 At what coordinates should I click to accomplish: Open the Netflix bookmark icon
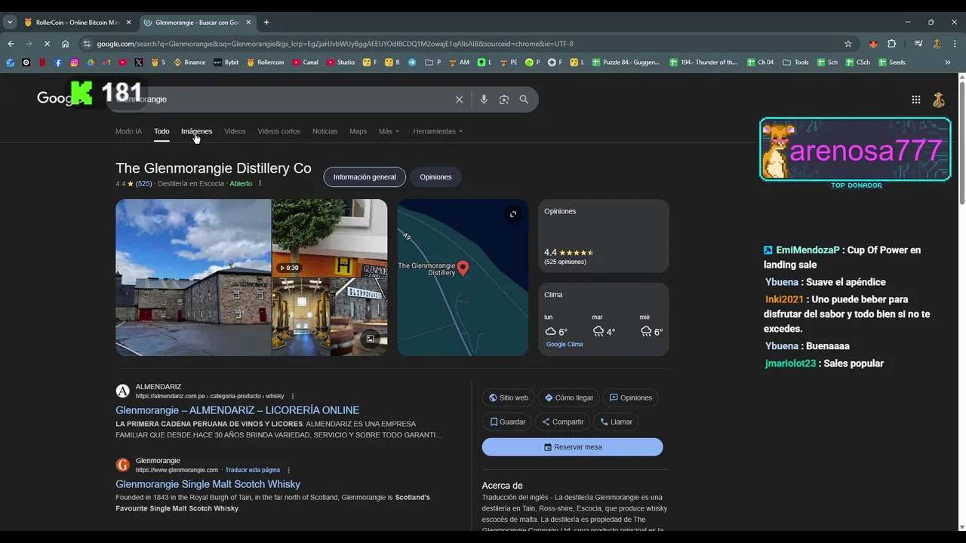point(42,63)
